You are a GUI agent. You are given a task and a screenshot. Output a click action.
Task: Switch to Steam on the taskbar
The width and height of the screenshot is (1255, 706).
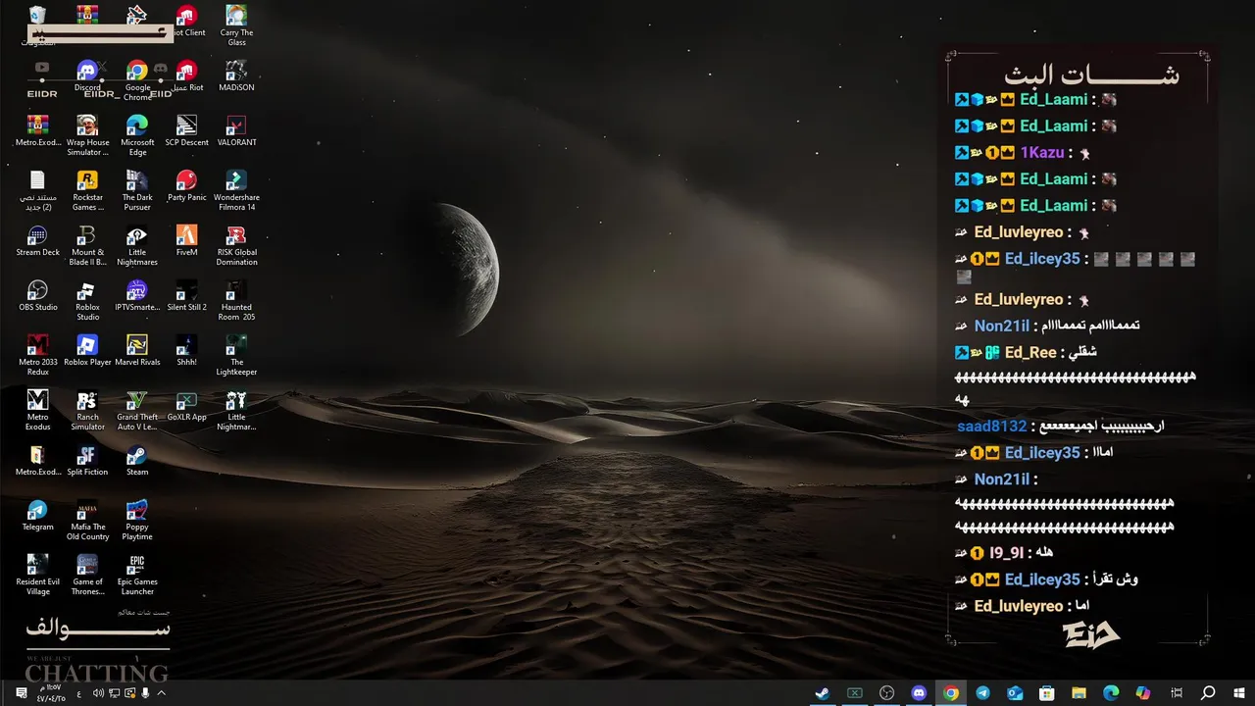click(823, 693)
